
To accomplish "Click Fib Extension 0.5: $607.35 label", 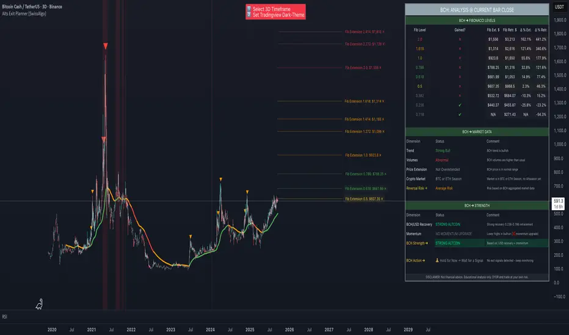I will pos(364,199).
